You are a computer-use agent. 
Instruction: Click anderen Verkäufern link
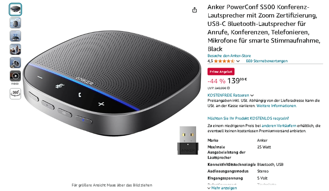click(x=279, y=126)
